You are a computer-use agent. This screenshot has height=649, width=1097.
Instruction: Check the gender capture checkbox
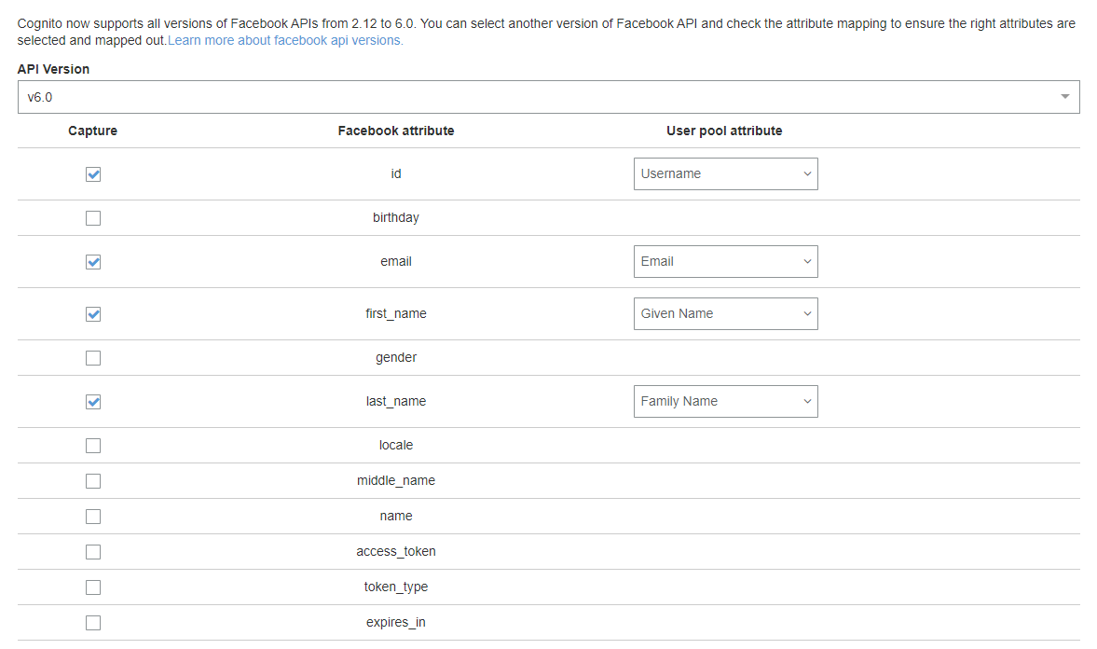point(93,358)
